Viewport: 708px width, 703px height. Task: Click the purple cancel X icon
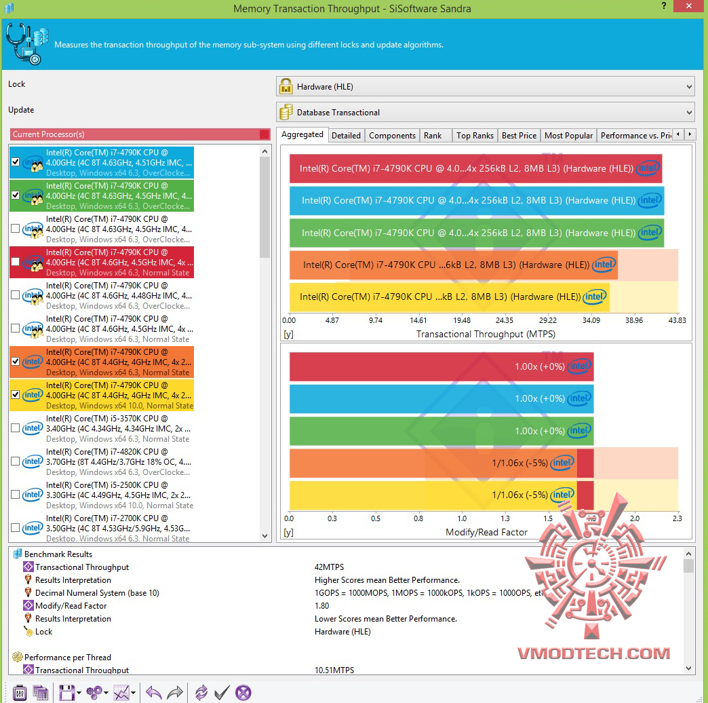pos(243,693)
